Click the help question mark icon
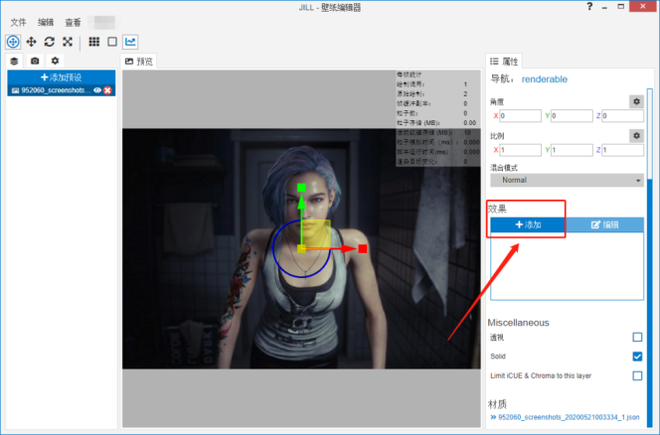Image resolution: width=660 pixels, height=435 pixels. (589, 6)
